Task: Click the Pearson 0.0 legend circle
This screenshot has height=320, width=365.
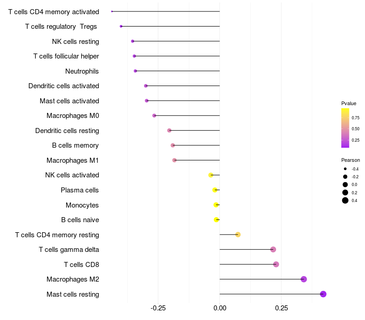Action: point(345,185)
